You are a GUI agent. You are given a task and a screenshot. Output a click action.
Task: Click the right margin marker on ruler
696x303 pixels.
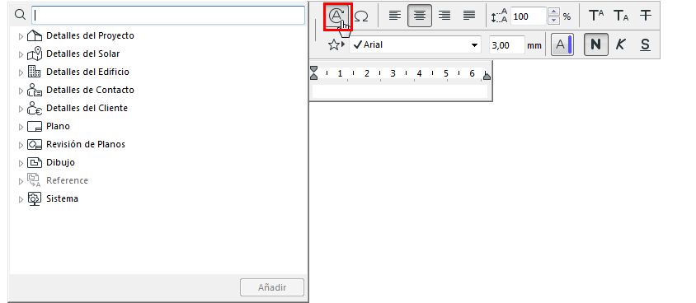pos(487,76)
